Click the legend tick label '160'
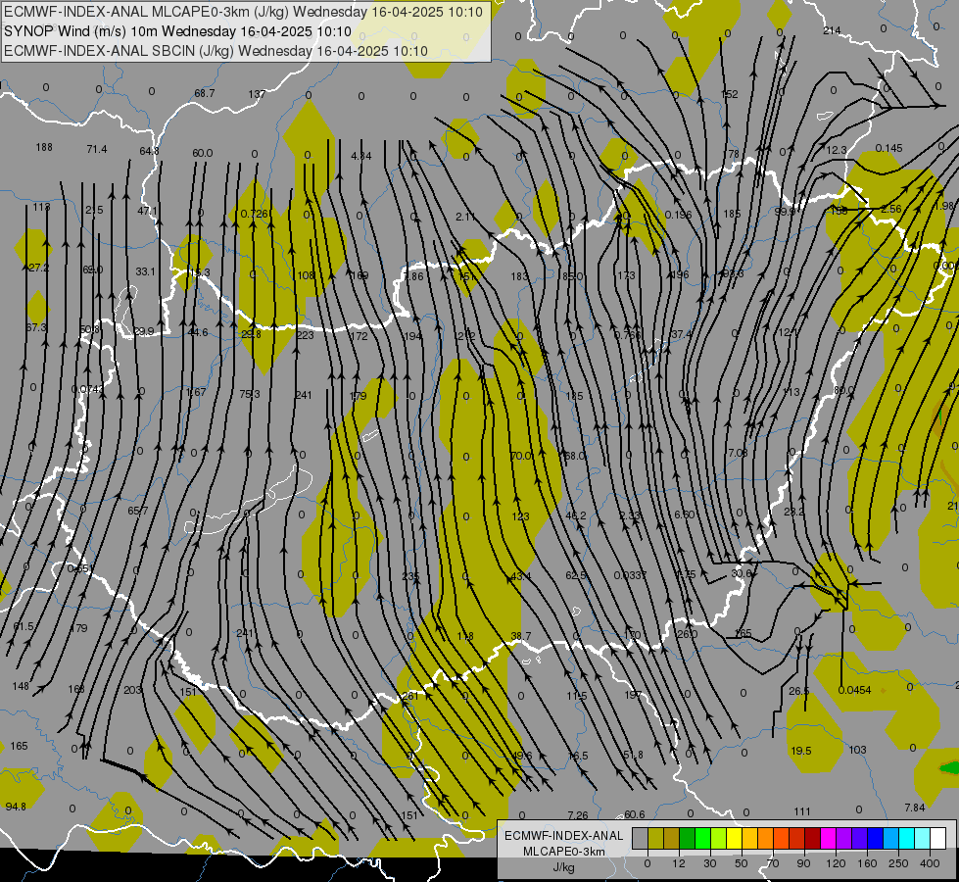The height and width of the screenshot is (882, 959). point(867,863)
